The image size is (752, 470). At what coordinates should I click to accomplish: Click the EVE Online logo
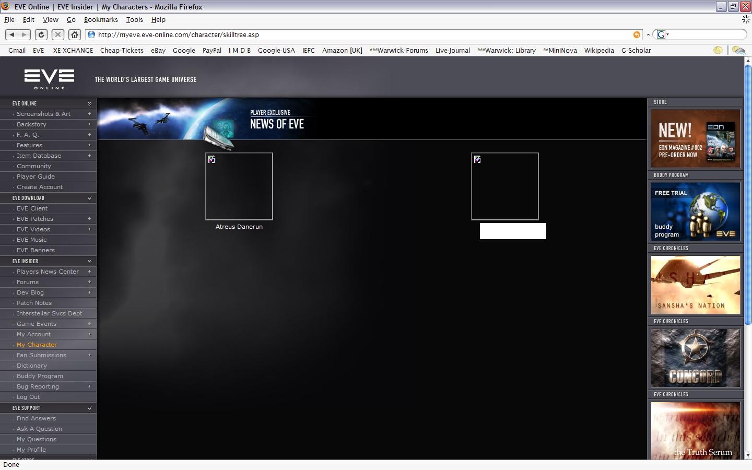[49, 79]
